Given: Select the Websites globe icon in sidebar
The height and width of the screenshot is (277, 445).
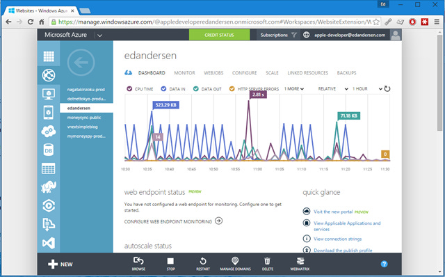Looking at the screenshot, I should coord(49,75).
